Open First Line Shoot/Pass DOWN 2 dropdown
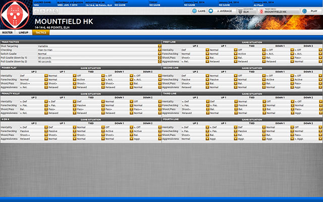Image resolution: width=323 pixels, height=202 pixels. [x=320, y=58]
